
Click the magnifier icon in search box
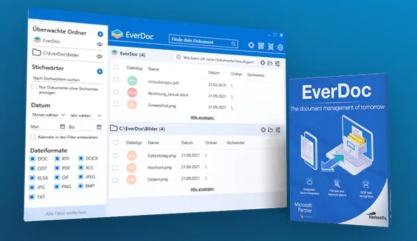tap(234, 43)
